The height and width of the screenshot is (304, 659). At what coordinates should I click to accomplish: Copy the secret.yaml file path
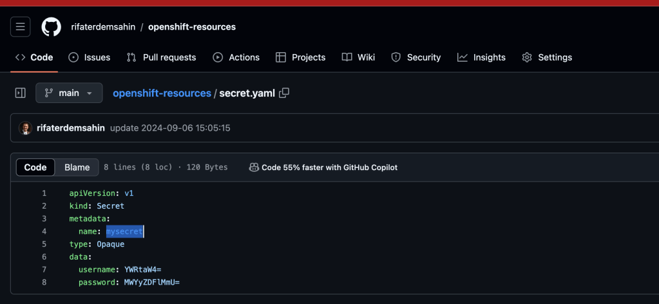tap(285, 93)
